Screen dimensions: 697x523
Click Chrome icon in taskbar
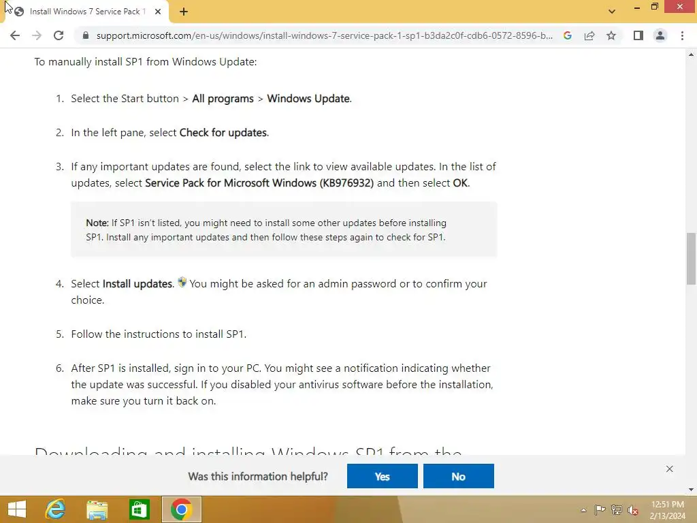pos(181,509)
